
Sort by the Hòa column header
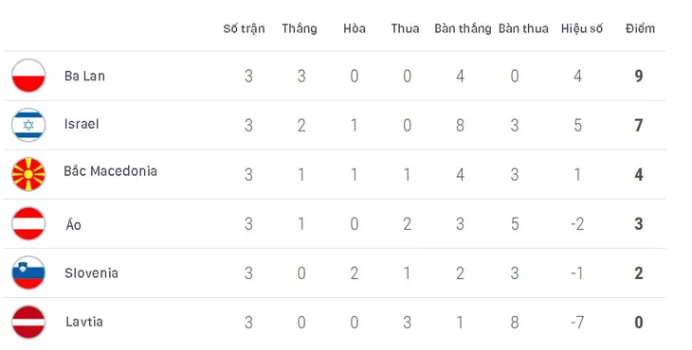click(355, 28)
